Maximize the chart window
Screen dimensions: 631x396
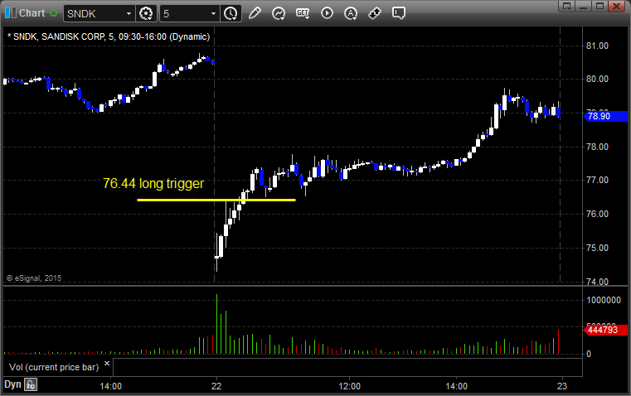(x=599, y=6)
